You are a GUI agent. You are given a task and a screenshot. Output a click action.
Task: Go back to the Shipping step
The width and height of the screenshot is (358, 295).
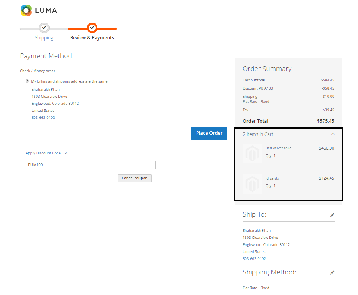point(44,38)
